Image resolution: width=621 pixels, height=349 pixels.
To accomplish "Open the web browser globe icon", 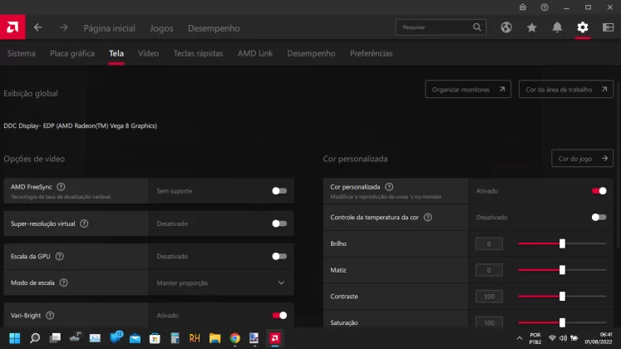I will (x=506, y=27).
